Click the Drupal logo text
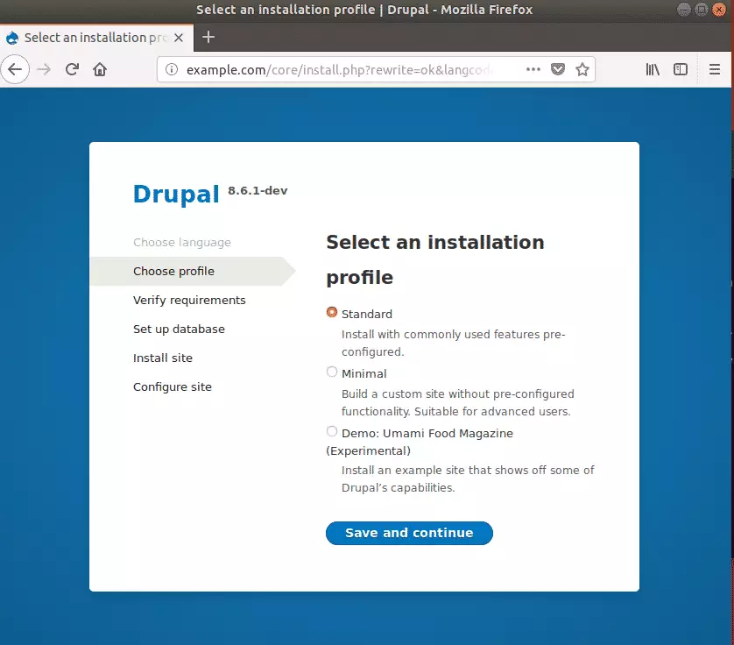This screenshot has width=734, height=645. (x=176, y=194)
